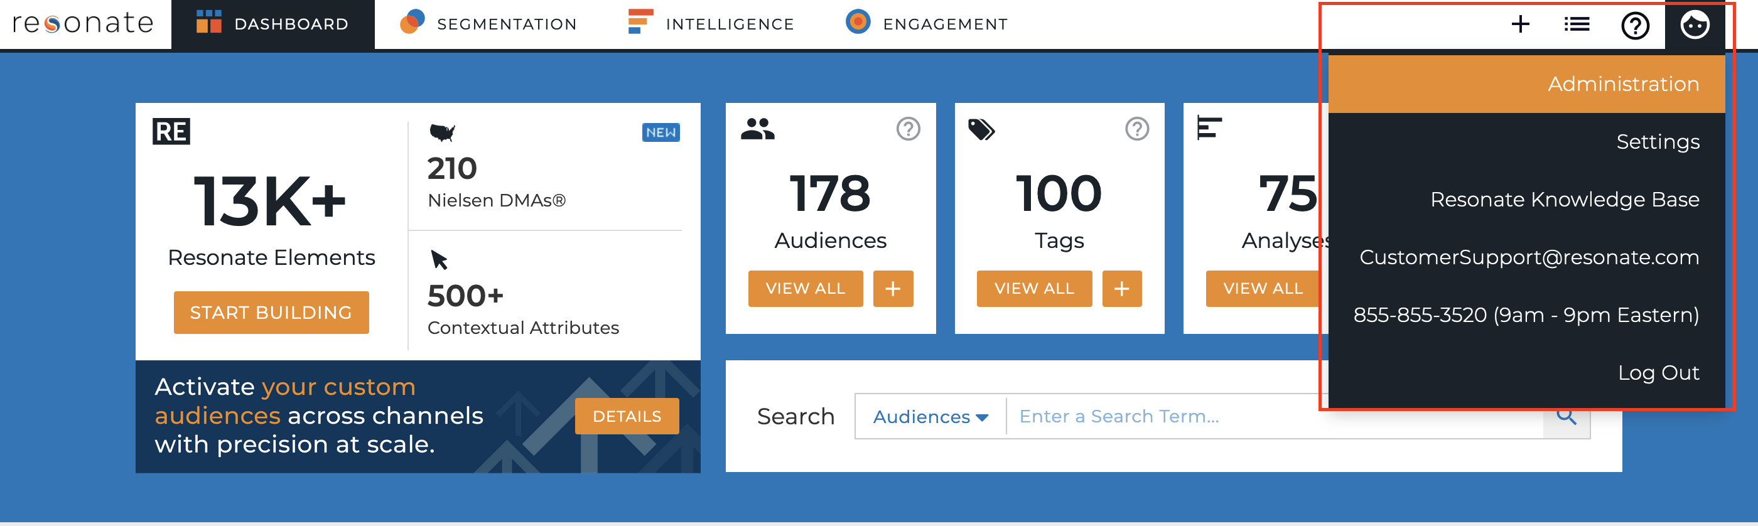
Task: Click the Enter a Search Term field
Action: pos(1274,416)
